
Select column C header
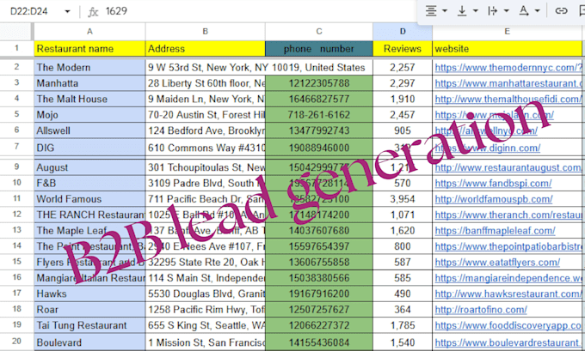(x=319, y=32)
